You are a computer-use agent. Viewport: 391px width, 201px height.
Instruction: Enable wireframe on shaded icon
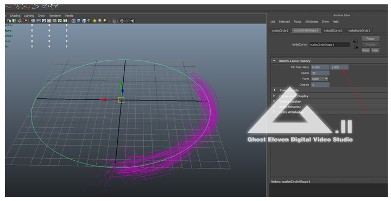point(84,21)
